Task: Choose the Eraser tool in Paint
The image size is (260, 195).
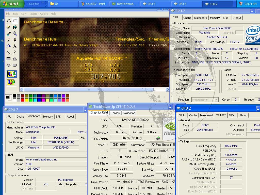Action: [x=9, y=27]
